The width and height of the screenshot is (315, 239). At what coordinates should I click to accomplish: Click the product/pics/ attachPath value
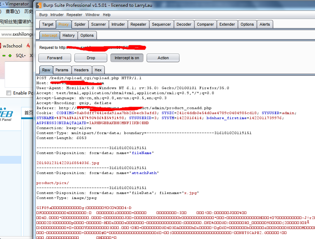tap(53, 183)
